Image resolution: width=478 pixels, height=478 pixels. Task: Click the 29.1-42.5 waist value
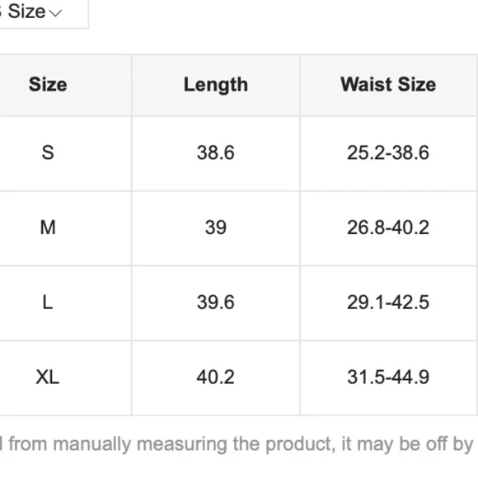pos(388,302)
